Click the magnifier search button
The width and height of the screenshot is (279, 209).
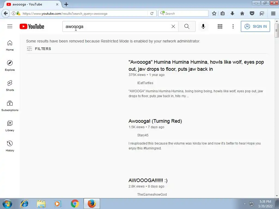[x=187, y=26]
